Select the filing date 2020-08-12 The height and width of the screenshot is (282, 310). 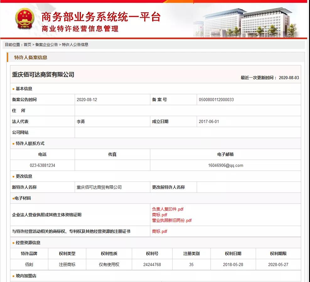coord(87,100)
